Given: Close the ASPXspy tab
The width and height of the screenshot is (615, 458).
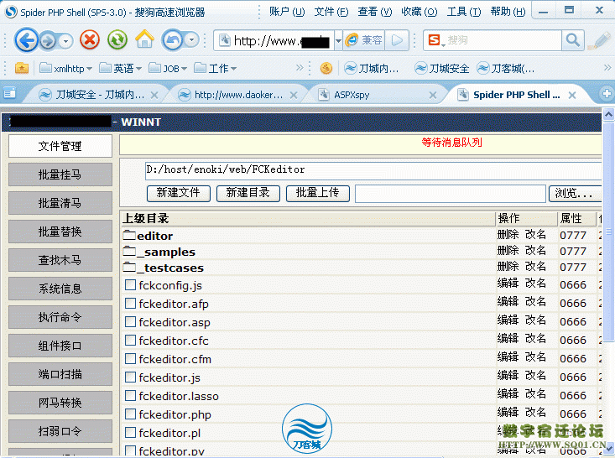Looking at the screenshot, I should pos(433,95).
